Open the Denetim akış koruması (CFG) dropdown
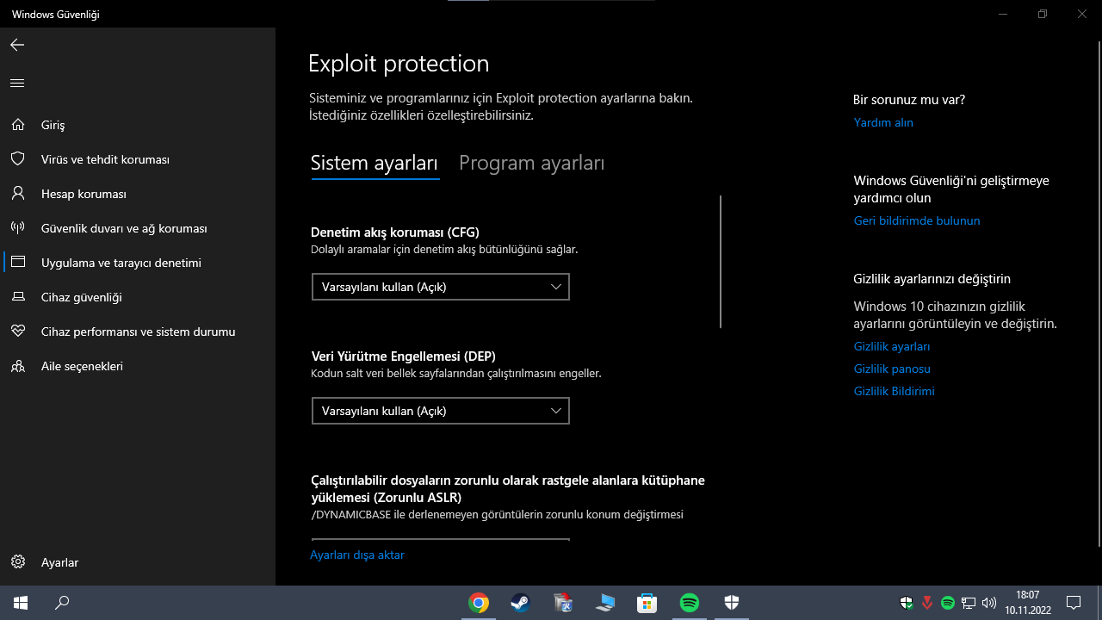Viewport: 1102px width, 620px height. click(x=441, y=287)
